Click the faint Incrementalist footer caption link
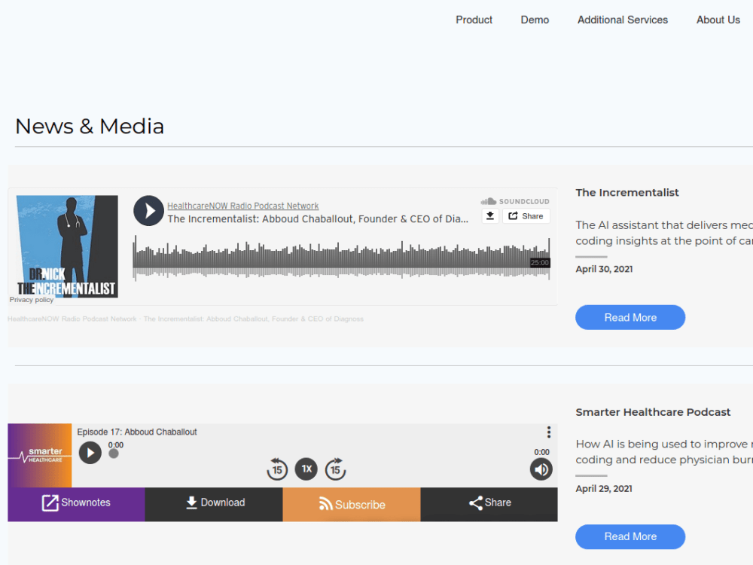Image resolution: width=753 pixels, height=565 pixels. click(x=254, y=319)
